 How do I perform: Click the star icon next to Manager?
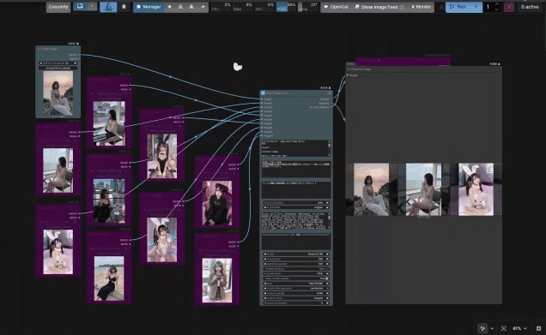(x=170, y=7)
